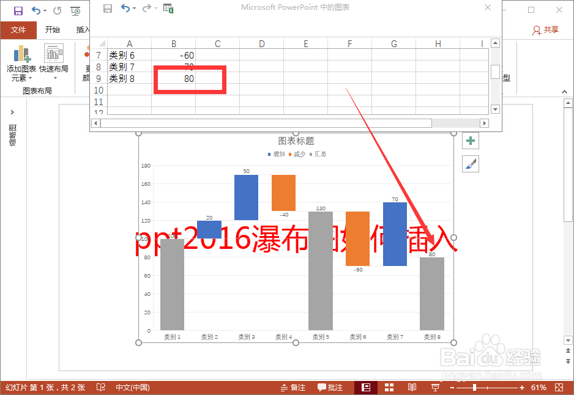Select gray 类别 5 total bar
Viewport: 574px width, 395px height.
pos(321,271)
